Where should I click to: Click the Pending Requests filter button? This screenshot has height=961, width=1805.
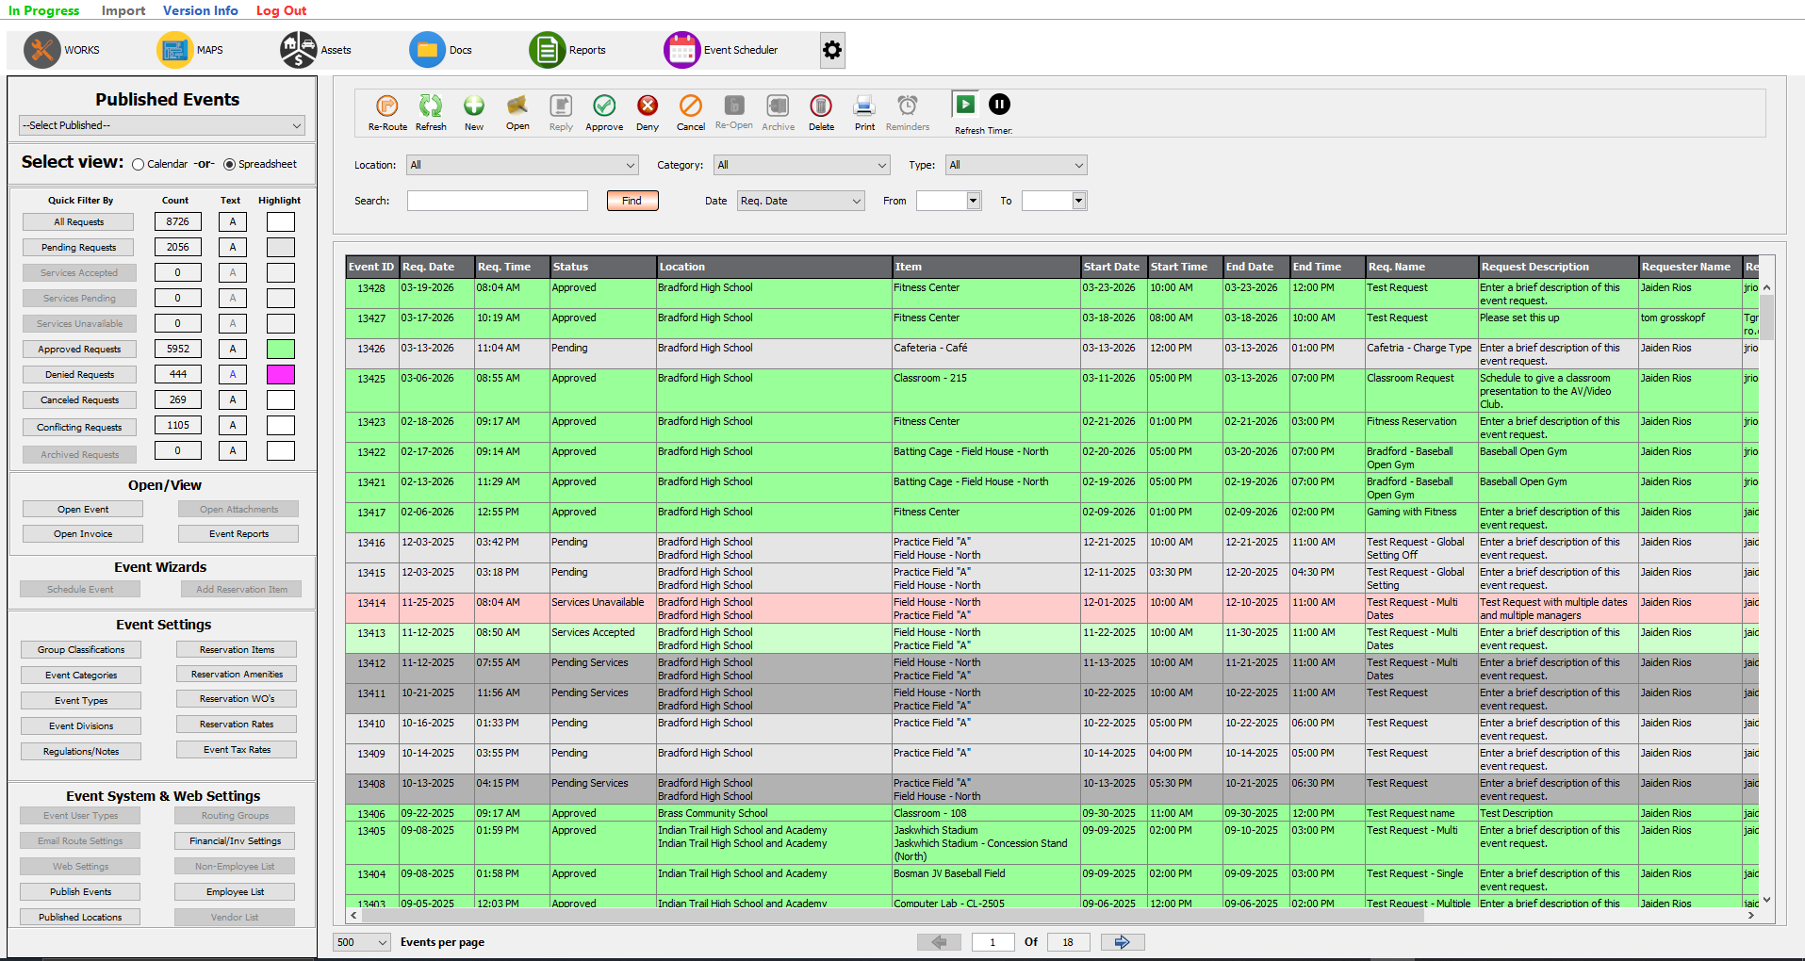79,248
